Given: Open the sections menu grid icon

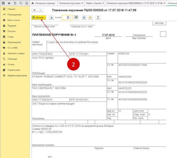Looking at the screenshot, I should (3, 3).
